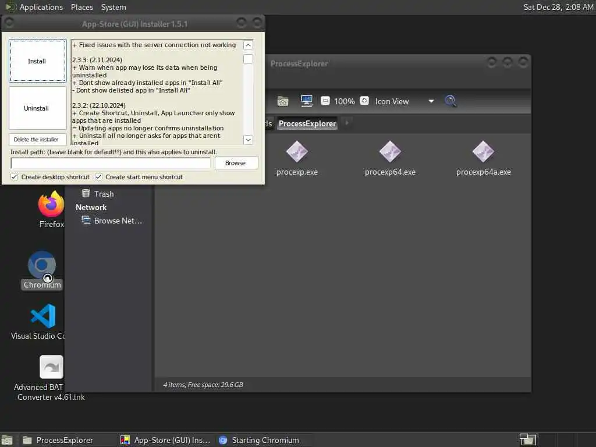Click Delete the installer button
This screenshot has height=447, width=596.
[x=37, y=140]
